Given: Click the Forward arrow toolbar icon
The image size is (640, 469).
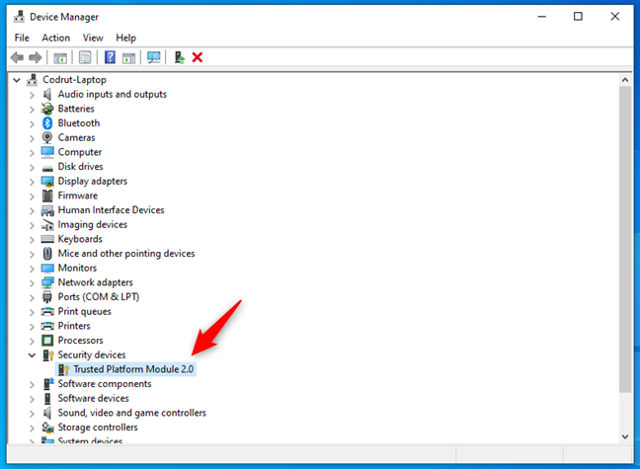Looking at the screenshot, I should tap(36, 57).
